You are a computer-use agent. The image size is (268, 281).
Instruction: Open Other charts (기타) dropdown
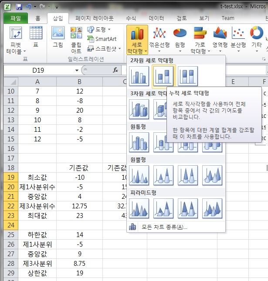tap(257, 40)
